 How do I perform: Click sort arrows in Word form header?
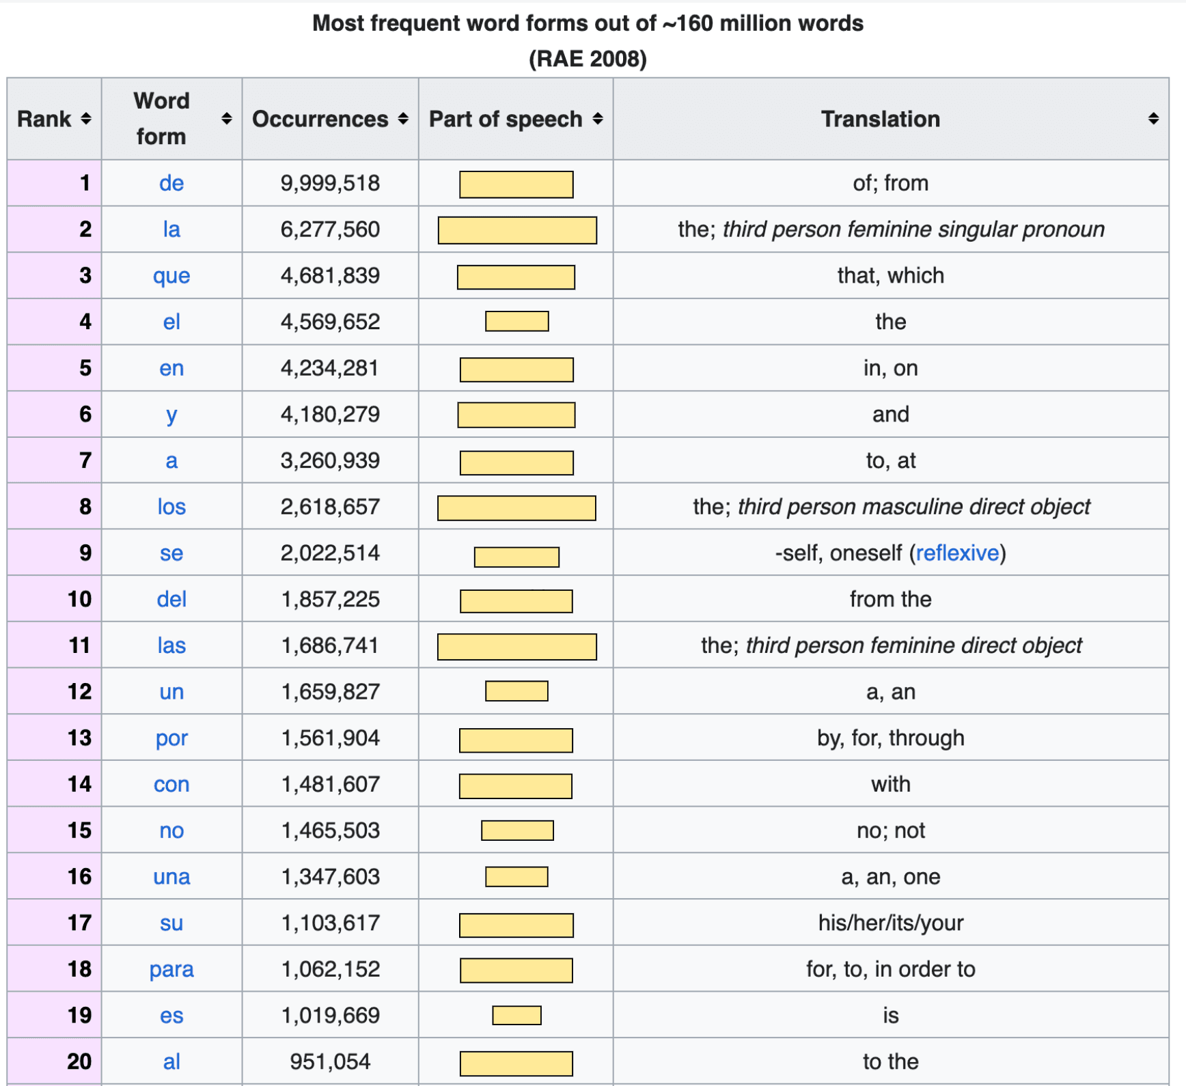tap(227, 119)
